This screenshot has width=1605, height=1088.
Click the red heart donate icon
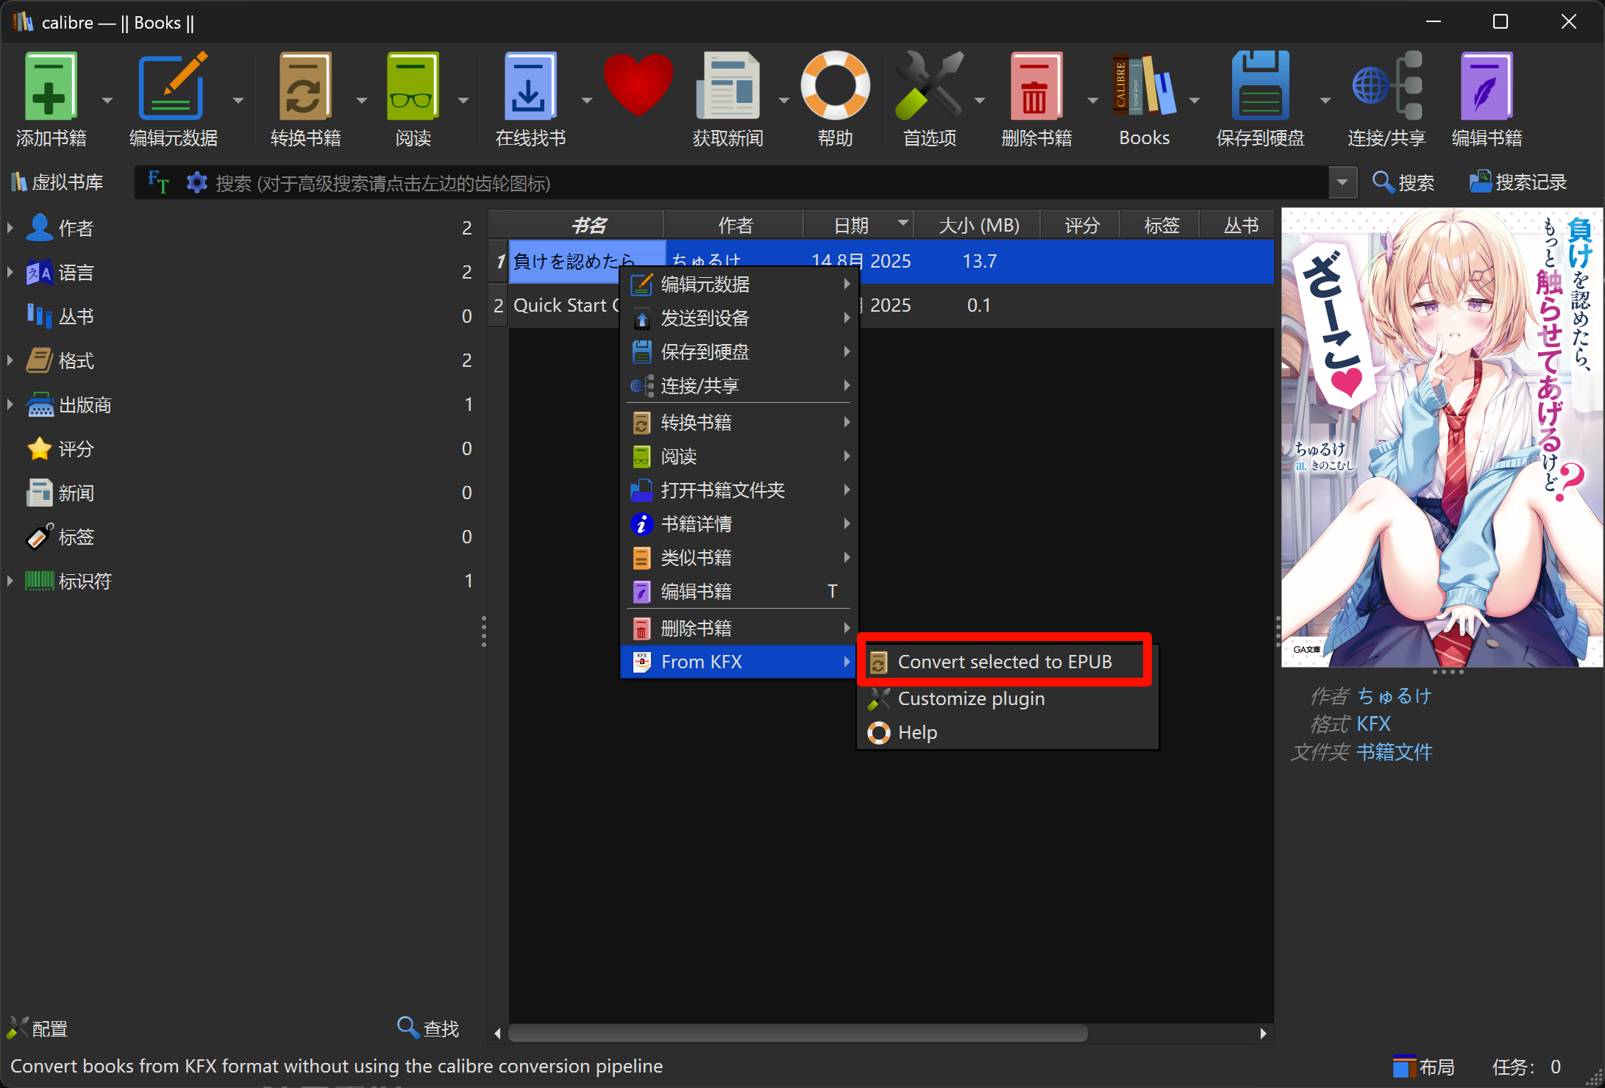(x=638, y=85)
